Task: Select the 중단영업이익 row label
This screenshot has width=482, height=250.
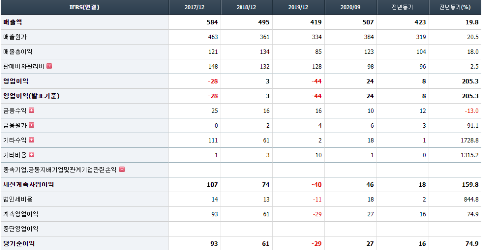Action: coord(21,229)
